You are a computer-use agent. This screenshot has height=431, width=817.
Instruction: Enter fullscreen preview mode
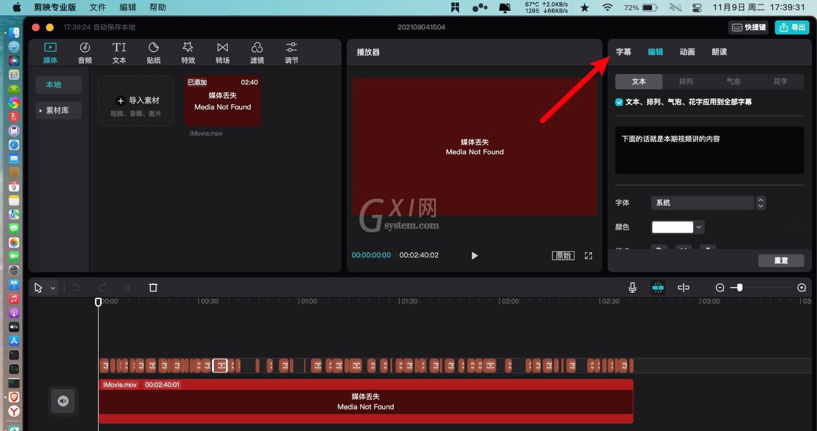coord(588,255)
